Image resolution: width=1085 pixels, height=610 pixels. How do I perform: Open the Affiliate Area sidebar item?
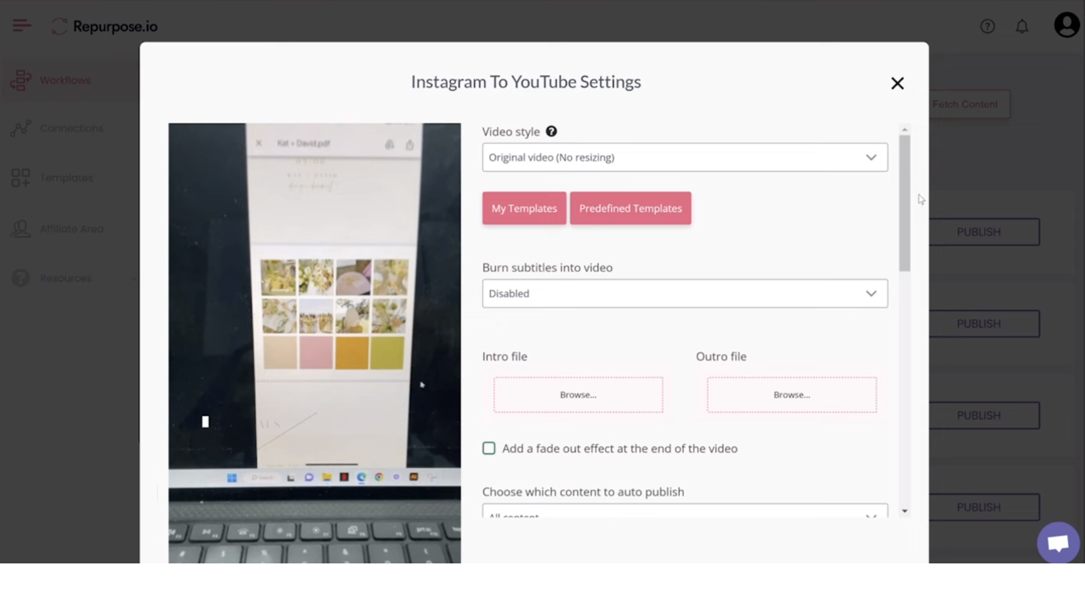(72, 228)
